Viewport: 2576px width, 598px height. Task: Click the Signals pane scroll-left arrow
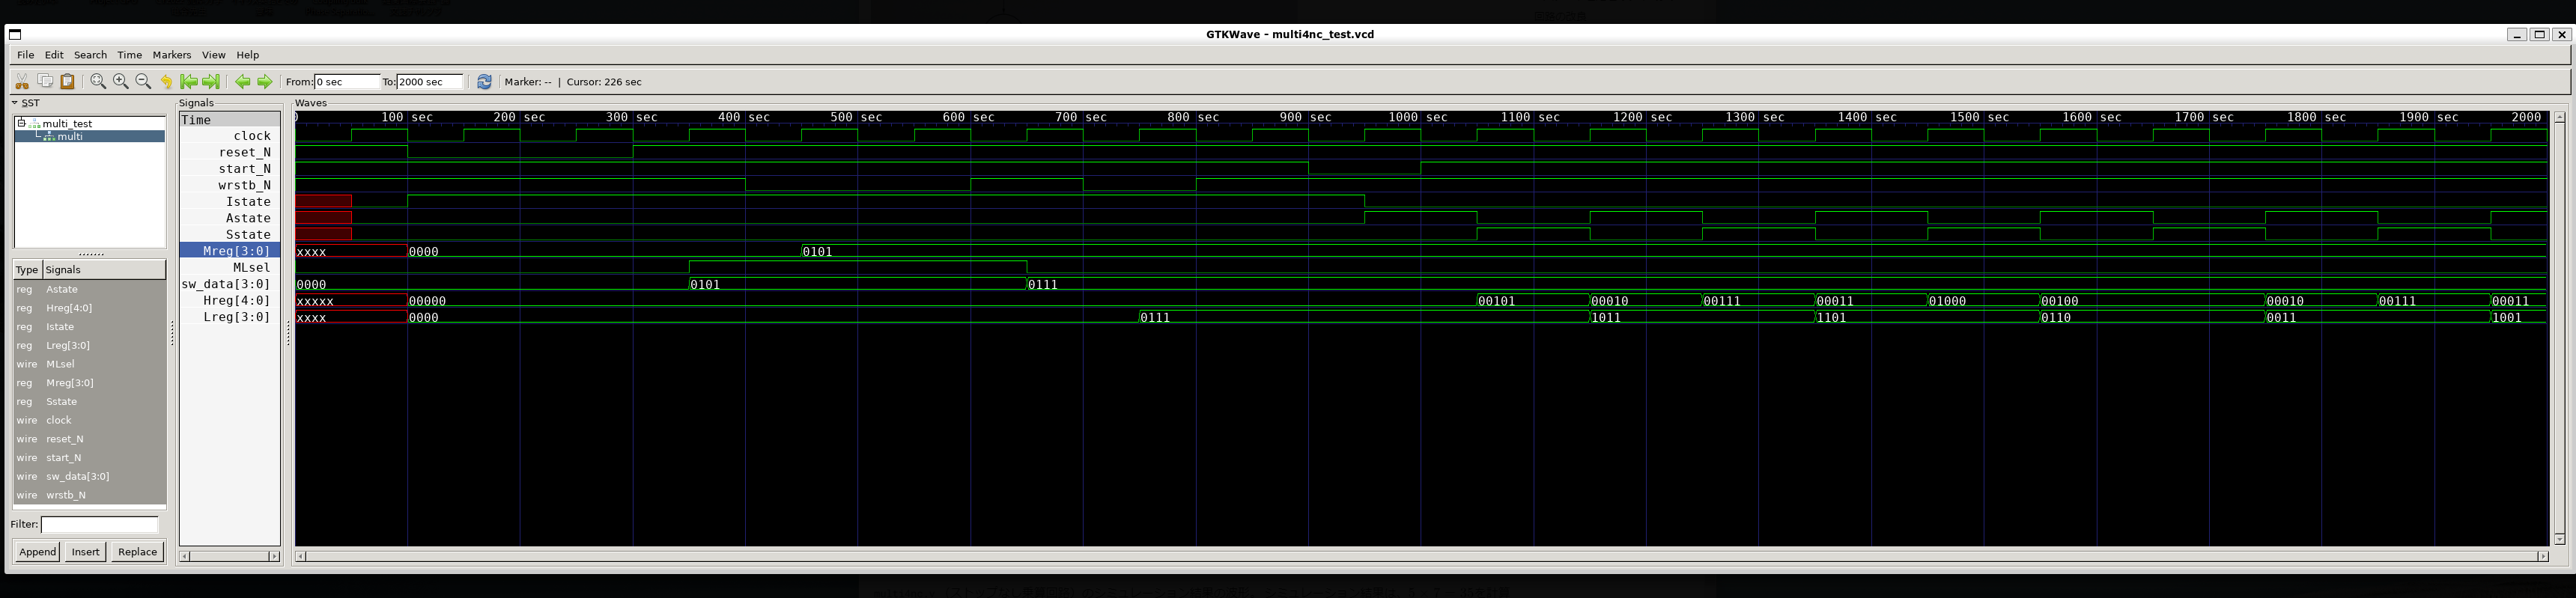pos(184,556)
